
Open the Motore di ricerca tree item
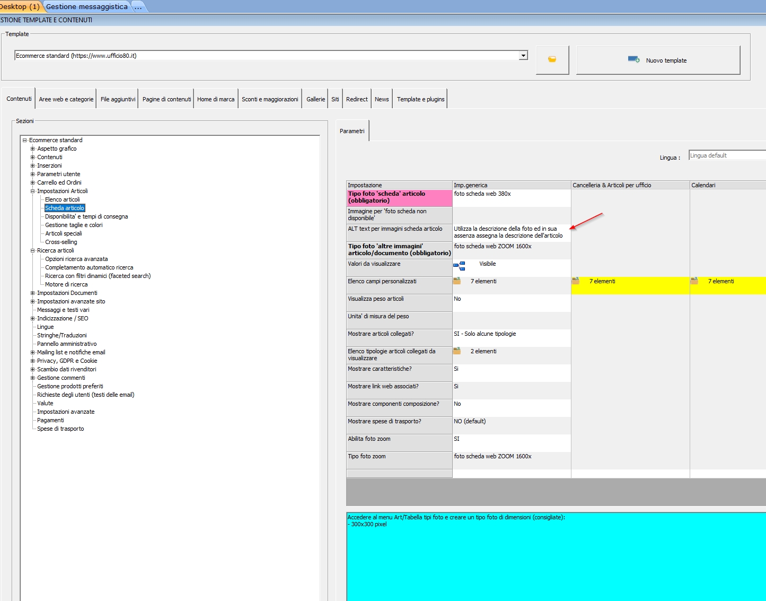pos(66,284)
